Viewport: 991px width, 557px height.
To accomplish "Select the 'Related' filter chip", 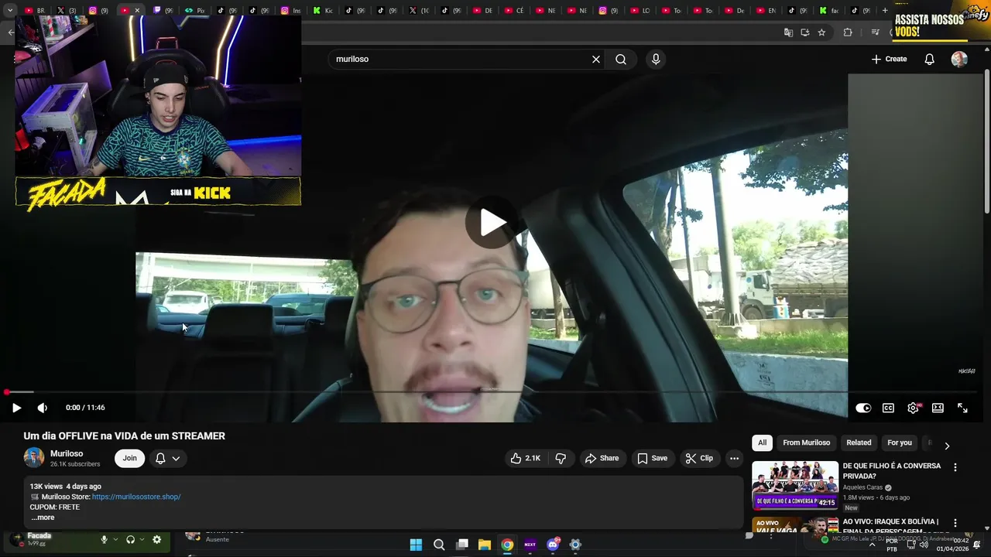I will click(859, 443).
